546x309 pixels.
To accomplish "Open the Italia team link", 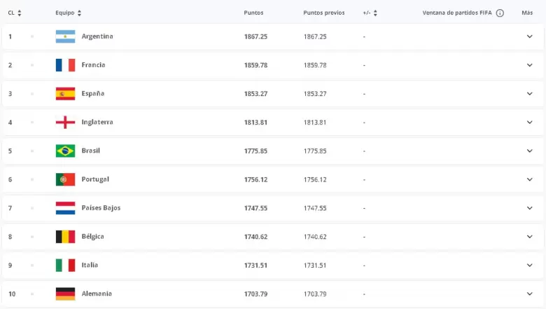I will click(x=90, y=265).
